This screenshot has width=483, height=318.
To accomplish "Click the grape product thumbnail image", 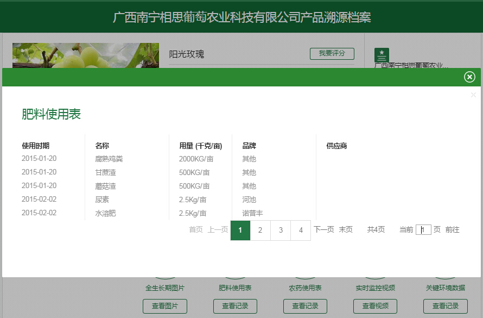I will (x=85, y=56).
